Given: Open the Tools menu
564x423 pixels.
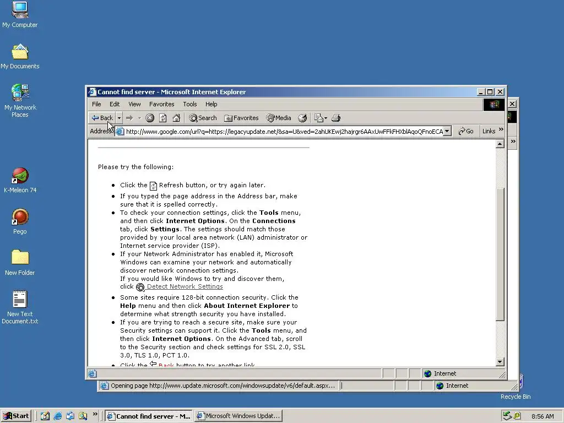Looking at the screenshot, I should 189,104.
